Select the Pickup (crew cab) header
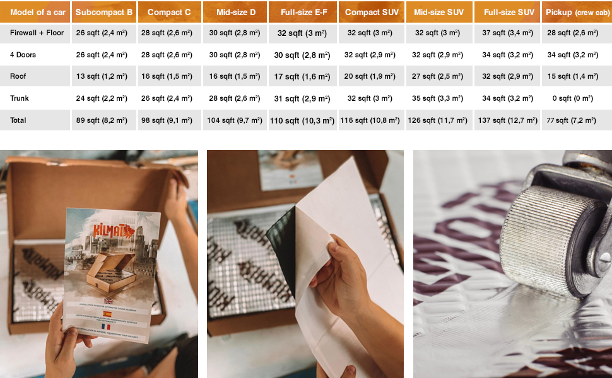This screenshot has height=378, width=612. pos(577,12)
